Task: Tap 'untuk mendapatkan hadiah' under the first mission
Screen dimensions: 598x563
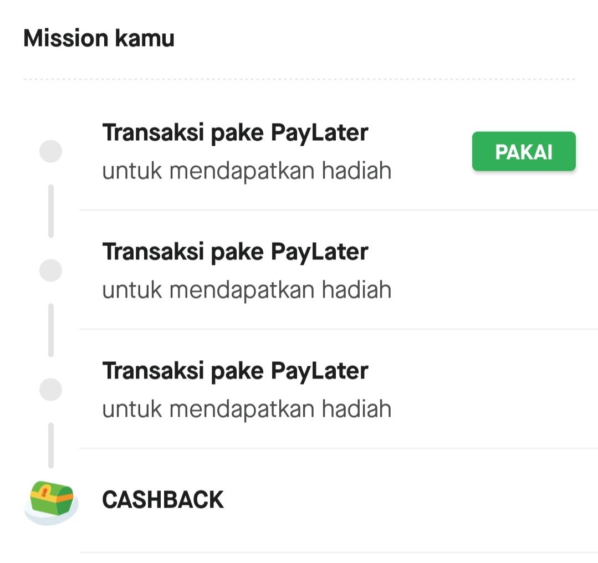Action: coord(246,170)
